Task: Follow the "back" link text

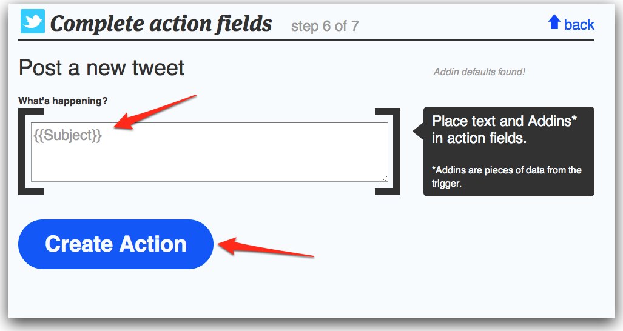Action: [x=579, y=24]
